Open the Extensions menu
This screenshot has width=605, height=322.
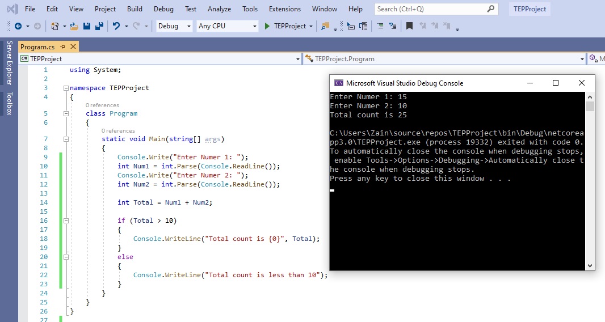point(285,9)
